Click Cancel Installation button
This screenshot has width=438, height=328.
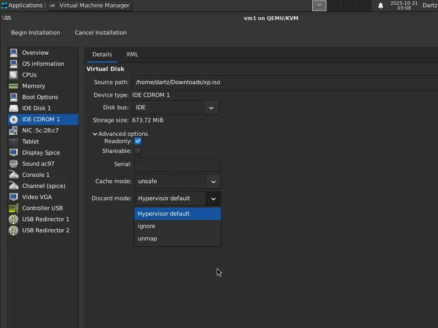click(101, 32)
